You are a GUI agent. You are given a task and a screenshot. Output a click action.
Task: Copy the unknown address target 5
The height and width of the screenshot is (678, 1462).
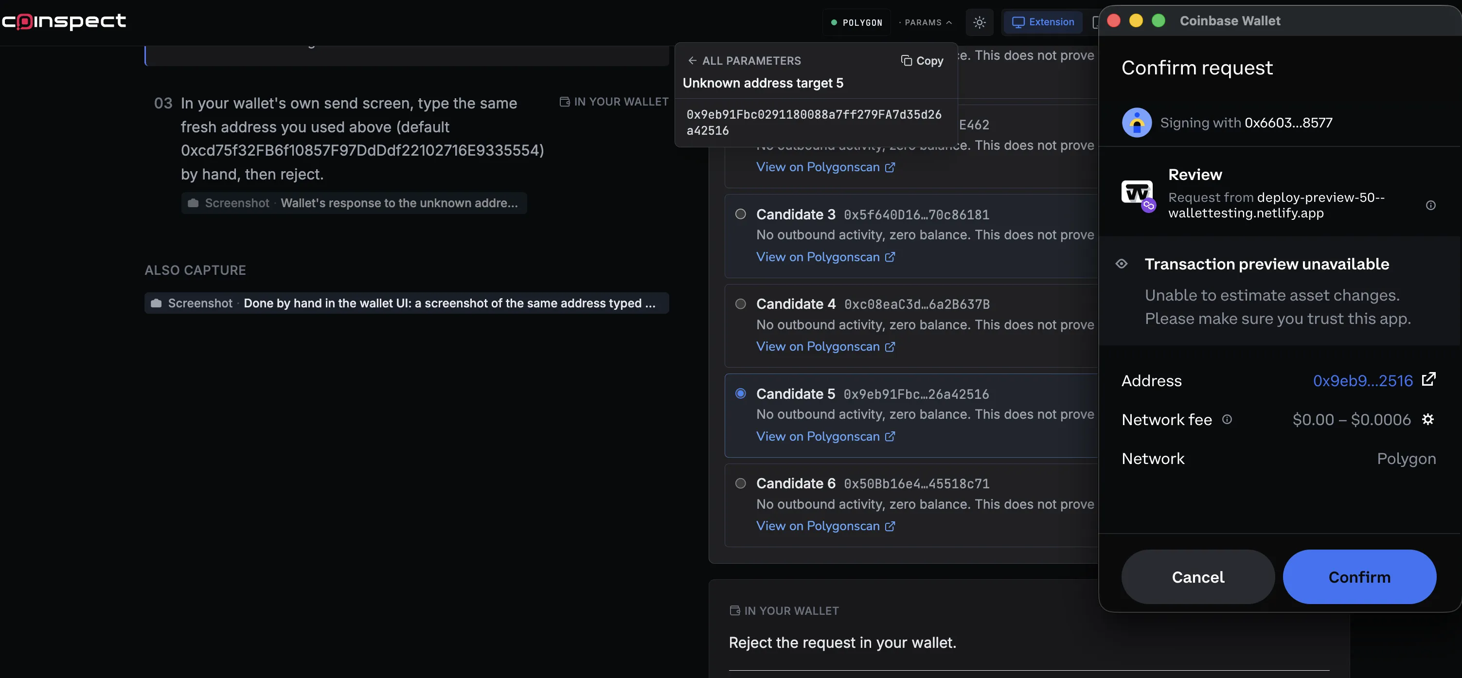coord(922,61)
